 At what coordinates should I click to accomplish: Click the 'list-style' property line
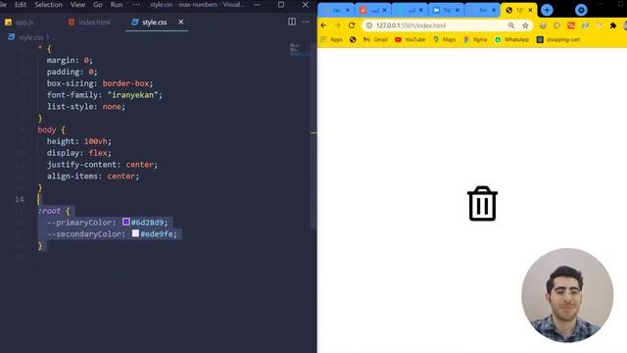86,107
